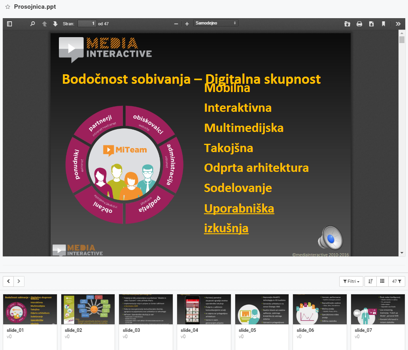The image size is (408, 350).
Task: Go to the next page arrow
Action: tap(55, 24)
